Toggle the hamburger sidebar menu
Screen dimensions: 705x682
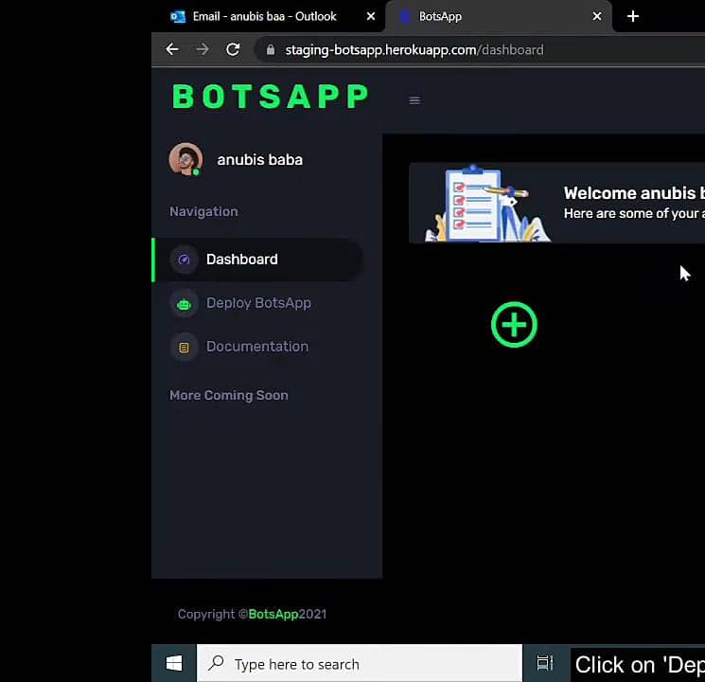pyautogui.click(x=414, y=100)
